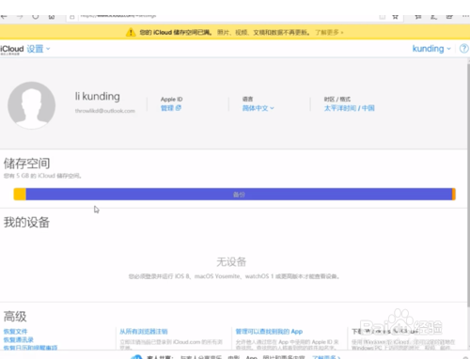Screen dimensions: 470x359
Task: Click the profile avatar picture
Action: tap(32, 105)
